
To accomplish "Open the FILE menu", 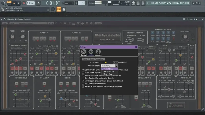I will pos(148,3).
